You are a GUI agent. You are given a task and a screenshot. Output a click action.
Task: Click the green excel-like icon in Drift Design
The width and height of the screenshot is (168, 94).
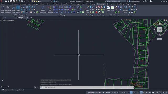(x=81, y=7)
